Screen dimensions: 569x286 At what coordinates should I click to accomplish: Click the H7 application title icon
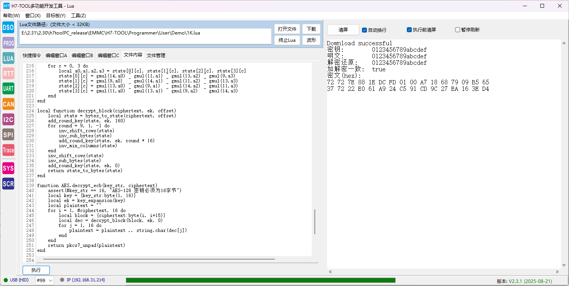pos(7,6)
